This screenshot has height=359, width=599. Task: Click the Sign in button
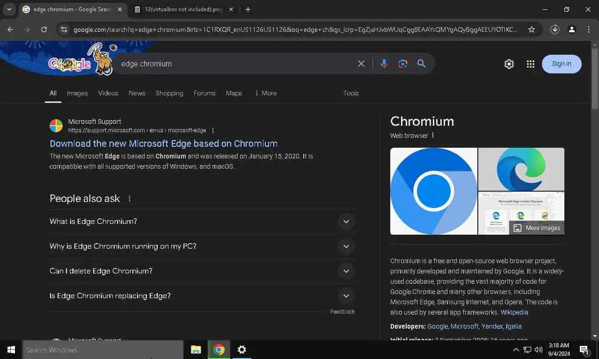pos(562,64)
